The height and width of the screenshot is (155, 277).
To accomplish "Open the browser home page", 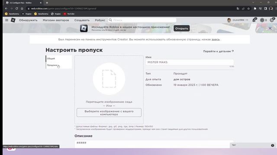I will pos(22,9).
